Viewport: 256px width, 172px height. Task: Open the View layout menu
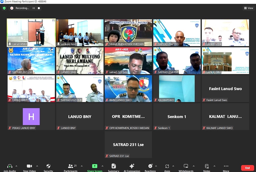pos(249,8)
